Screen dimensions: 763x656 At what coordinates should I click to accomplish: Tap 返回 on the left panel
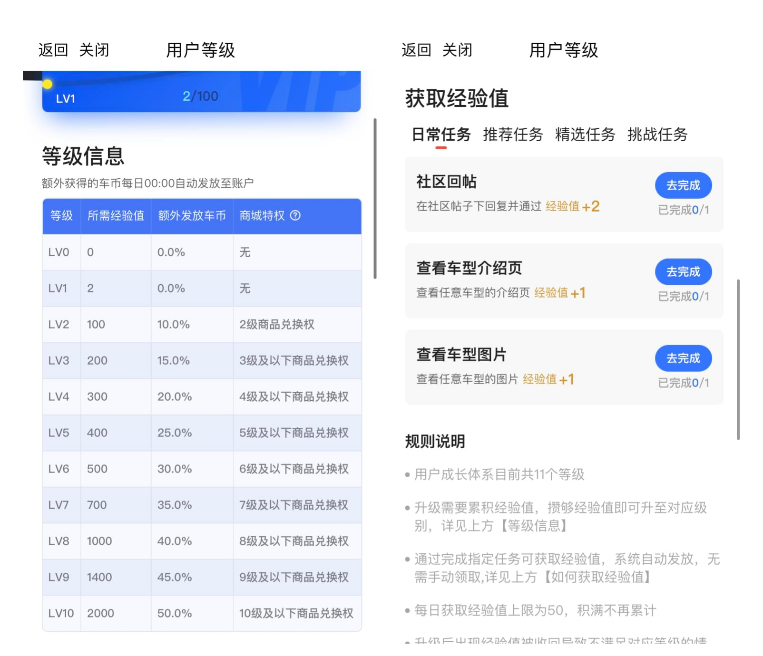tap(52, 49)
